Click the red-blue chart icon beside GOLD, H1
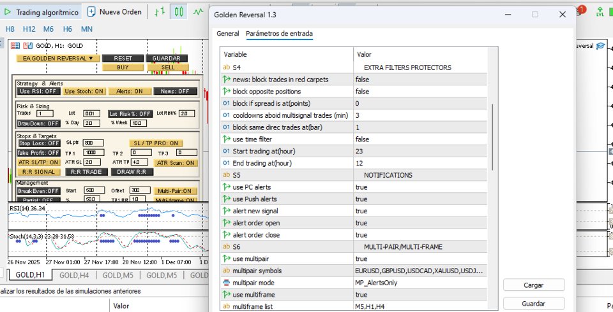Image resolution: width=613 pixels, height=312 pixels. (27, 46)
